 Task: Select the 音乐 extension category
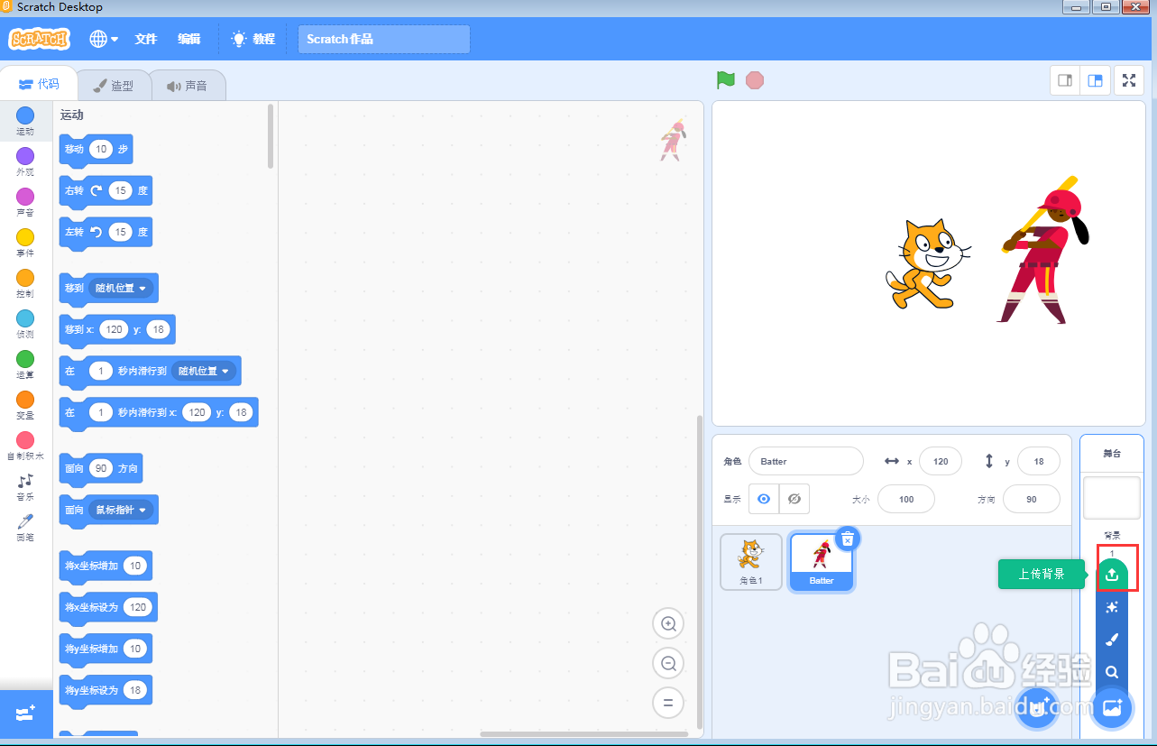tap(25, 487)
